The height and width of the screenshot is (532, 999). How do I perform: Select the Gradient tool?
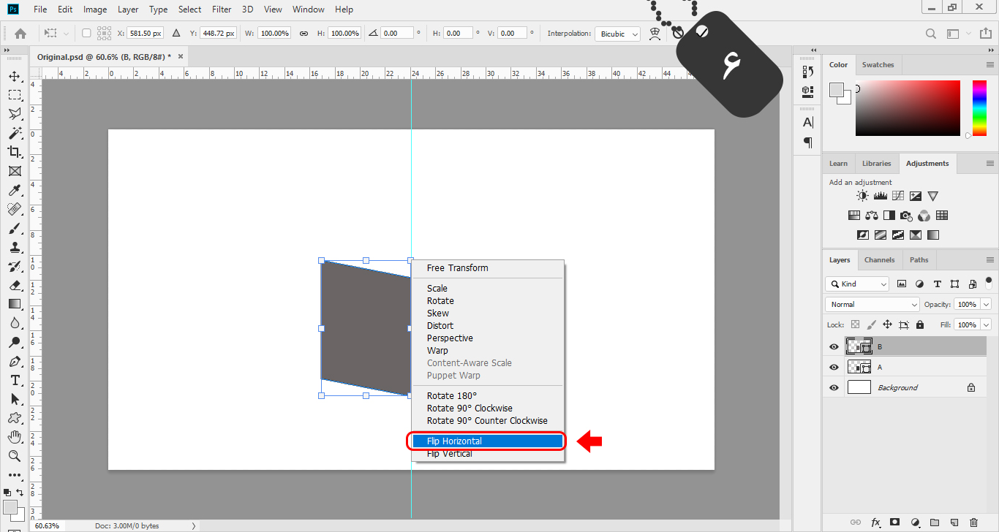click(15, 304)
